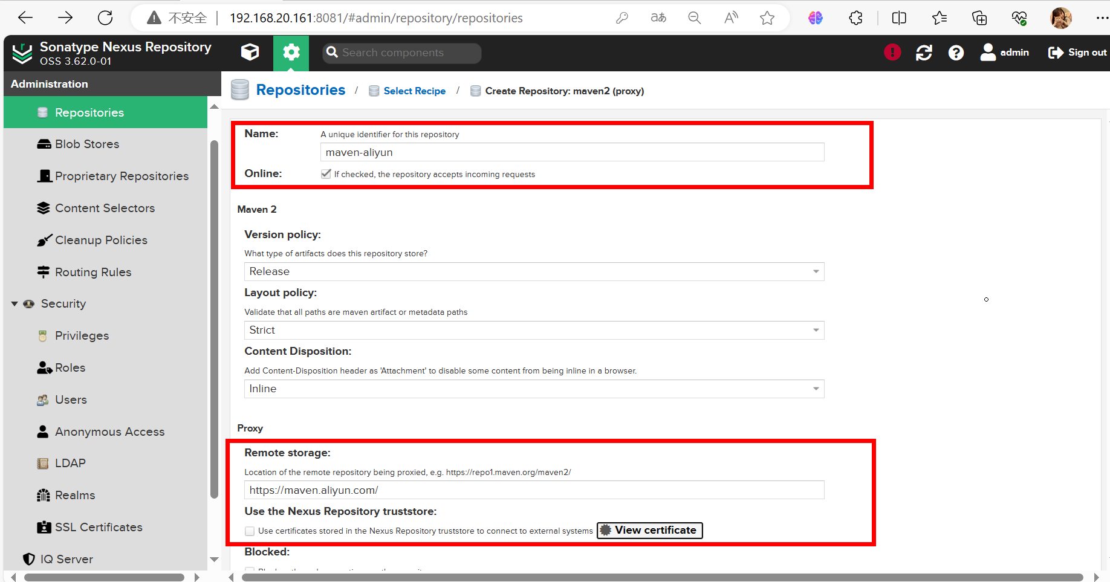Open the Layout policy dropdown
1110x582 pixels.
534,330
